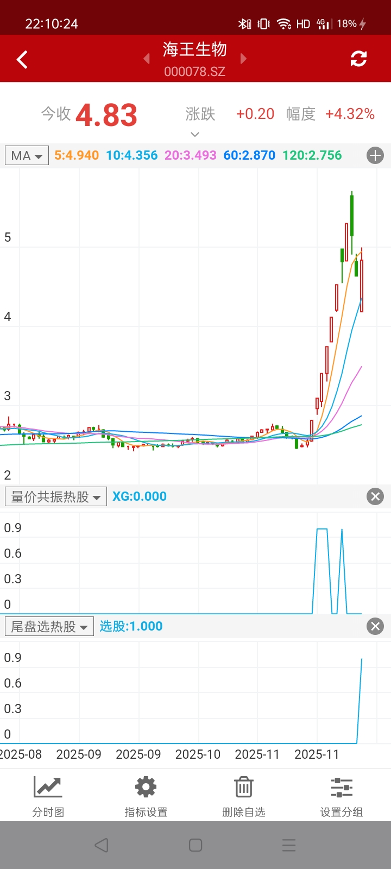Tap 删除自选 trash icon

(244, 795)
